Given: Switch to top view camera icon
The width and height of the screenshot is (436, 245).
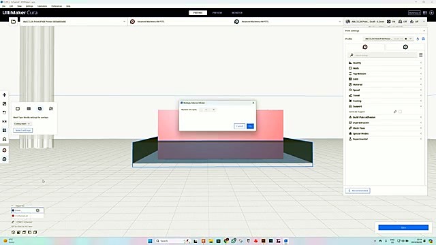Looking at the screenshot, I should pyautogui.click(x=25, y=232).
